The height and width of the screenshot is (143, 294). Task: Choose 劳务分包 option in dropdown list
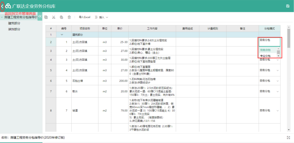268,50
